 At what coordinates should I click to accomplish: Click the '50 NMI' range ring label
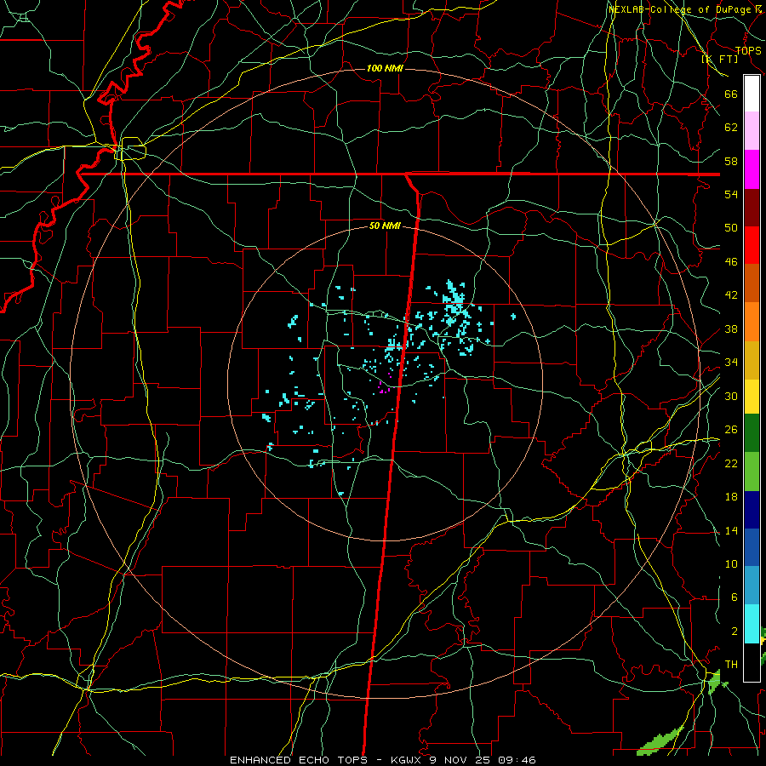click(x=385, y=226)
